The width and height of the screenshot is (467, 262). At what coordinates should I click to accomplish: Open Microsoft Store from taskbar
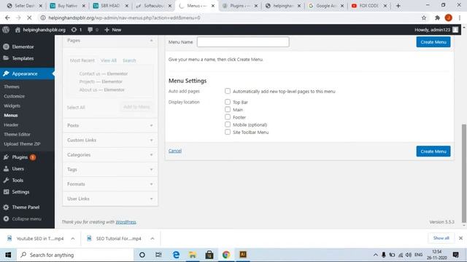click(x=209, y=255)
